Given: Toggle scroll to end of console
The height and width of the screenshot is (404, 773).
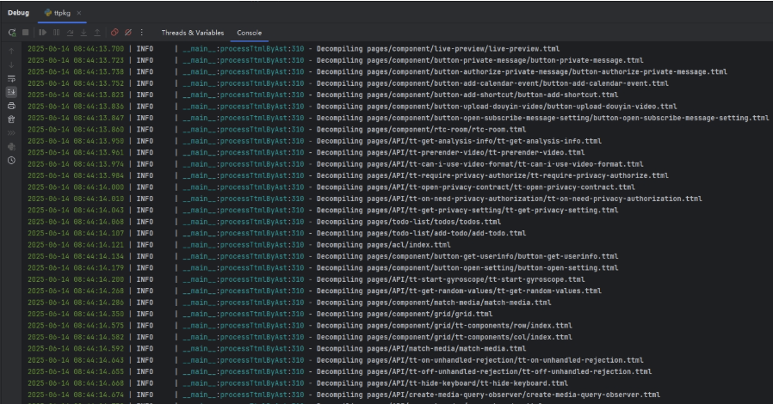Looking at the screenshot, I should pyautogui.click(x=11, y=92).
